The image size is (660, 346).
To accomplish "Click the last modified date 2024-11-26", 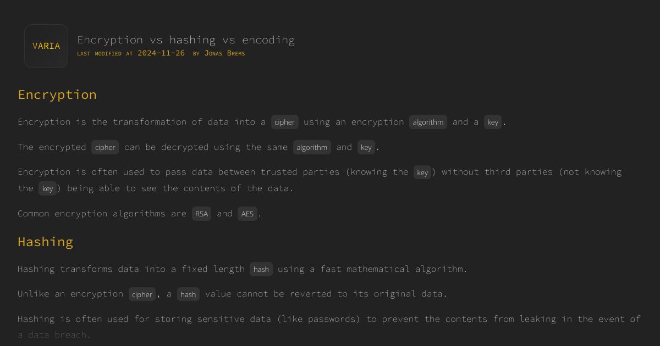I will click(x=161, y=53).
